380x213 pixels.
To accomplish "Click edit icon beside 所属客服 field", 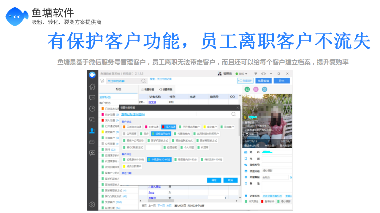I will (x=291, y=177).
